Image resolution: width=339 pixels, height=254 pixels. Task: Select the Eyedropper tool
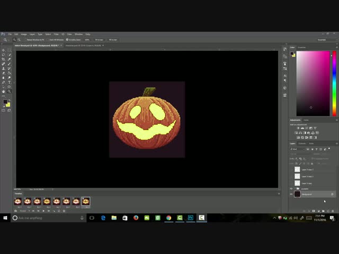click(10, 59)
